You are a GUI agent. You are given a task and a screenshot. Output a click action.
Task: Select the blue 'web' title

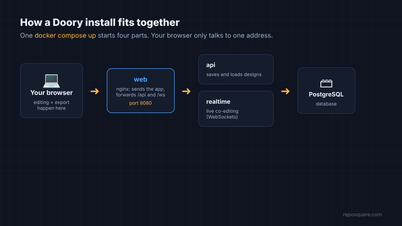(x=140, y=79)
